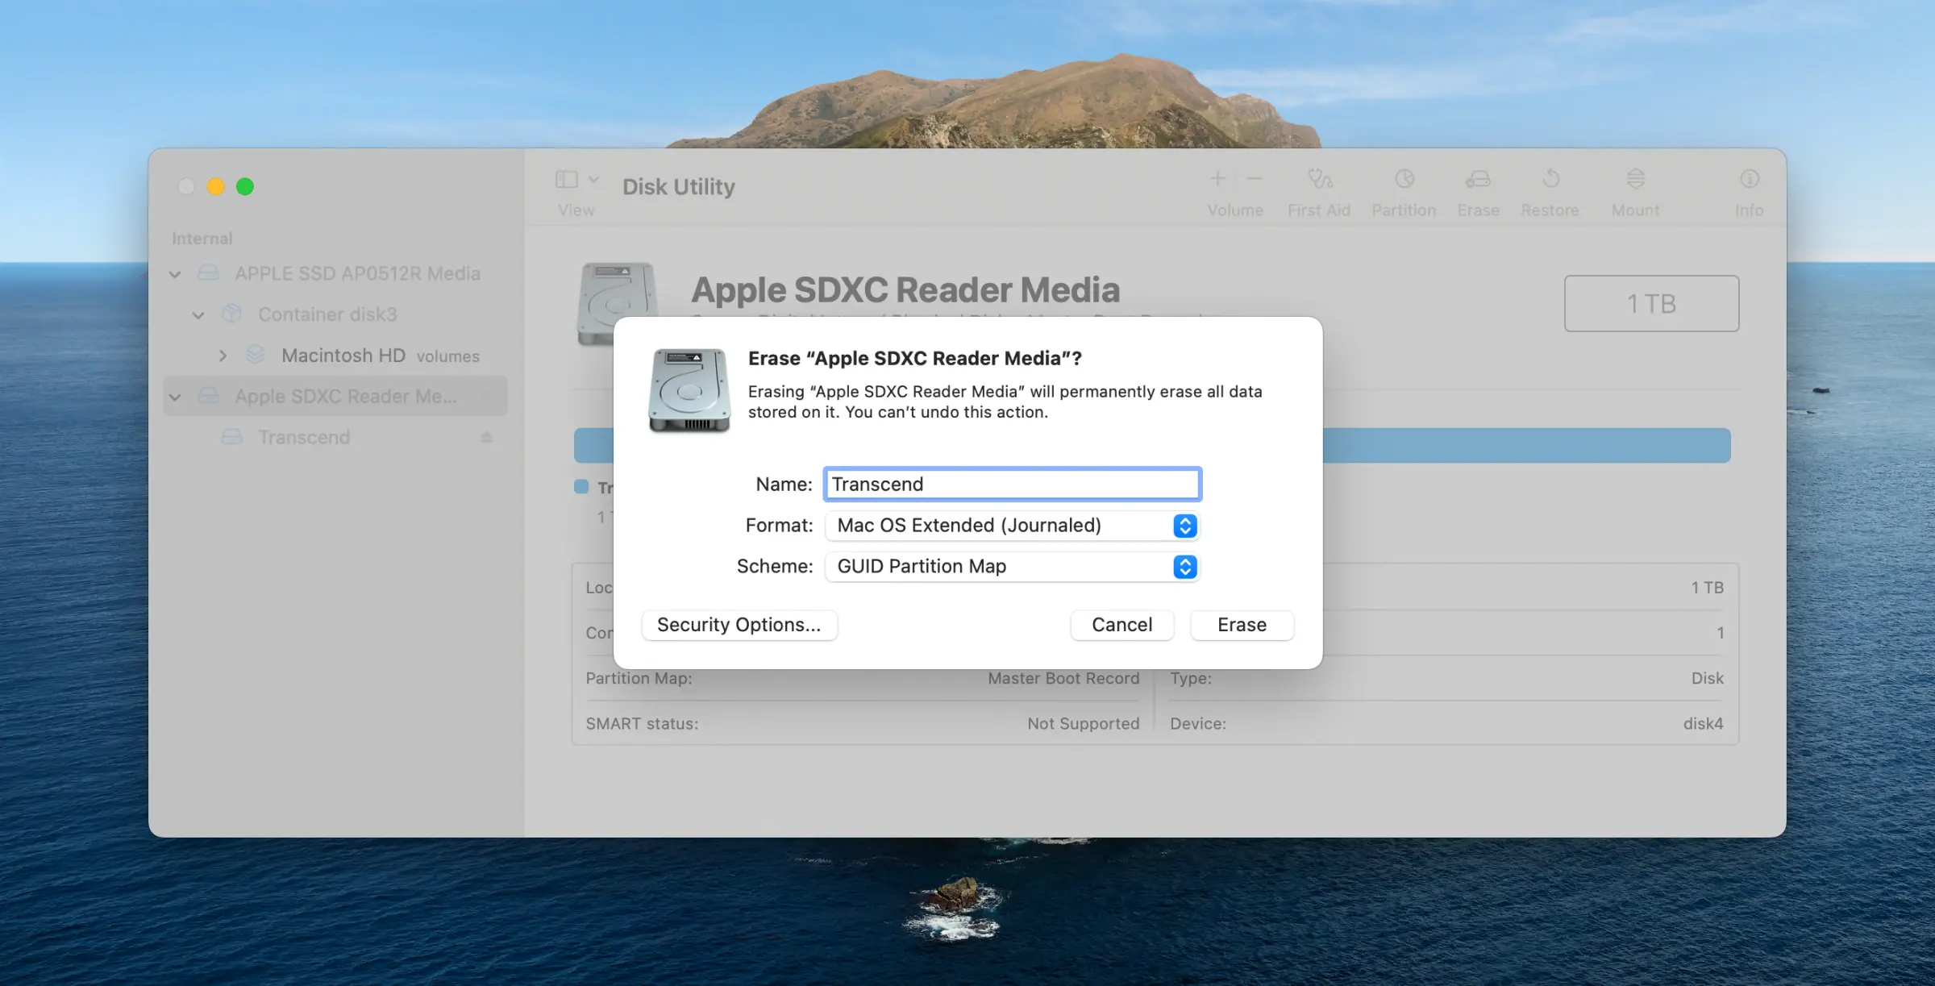The width and height of the screenshot is (1935, 986).
Task: Click the blue Transcend legend swatch
Action: [x=581, y=486]
